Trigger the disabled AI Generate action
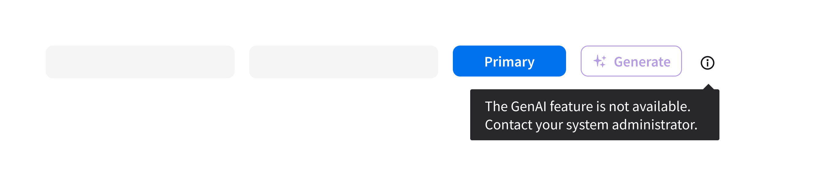 631,61
